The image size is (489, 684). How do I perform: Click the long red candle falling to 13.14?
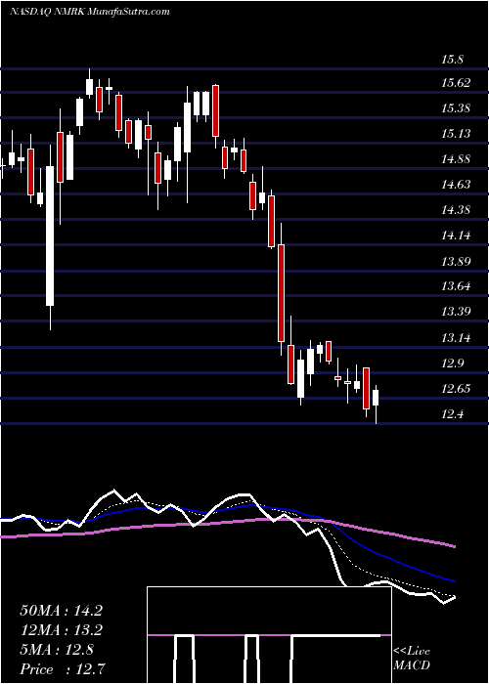[282, 289]
